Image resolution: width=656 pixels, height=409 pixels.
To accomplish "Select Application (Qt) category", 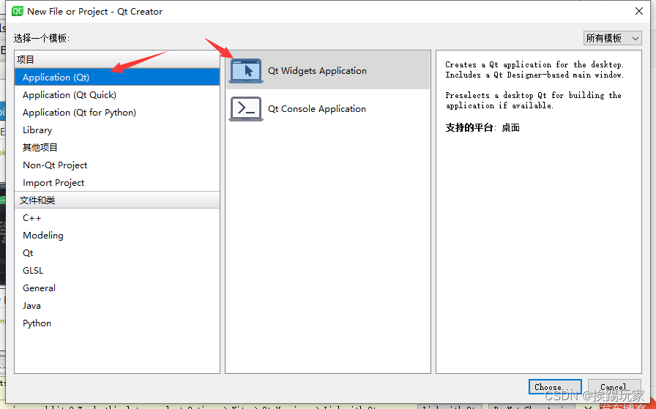I will point(117,78).
